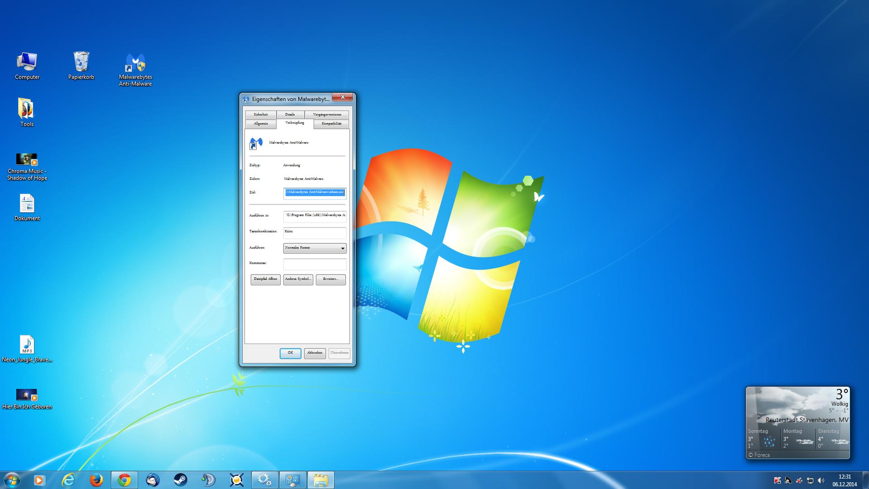
Task: Launch TeamSpeak from the taskbar
Action: pyautogui.click(x=208, y=480)
